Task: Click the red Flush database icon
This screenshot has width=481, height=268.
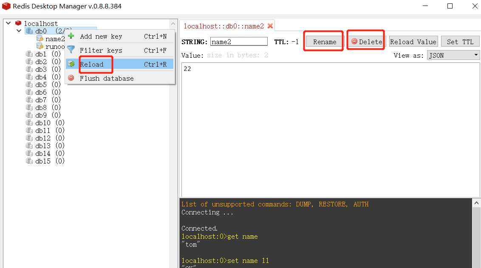Action: click(x=71, y=78)
